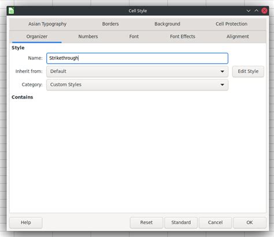Open the Inherit from dropdown
The width and height of the screenshot is (274, 237).
(137, 71)
